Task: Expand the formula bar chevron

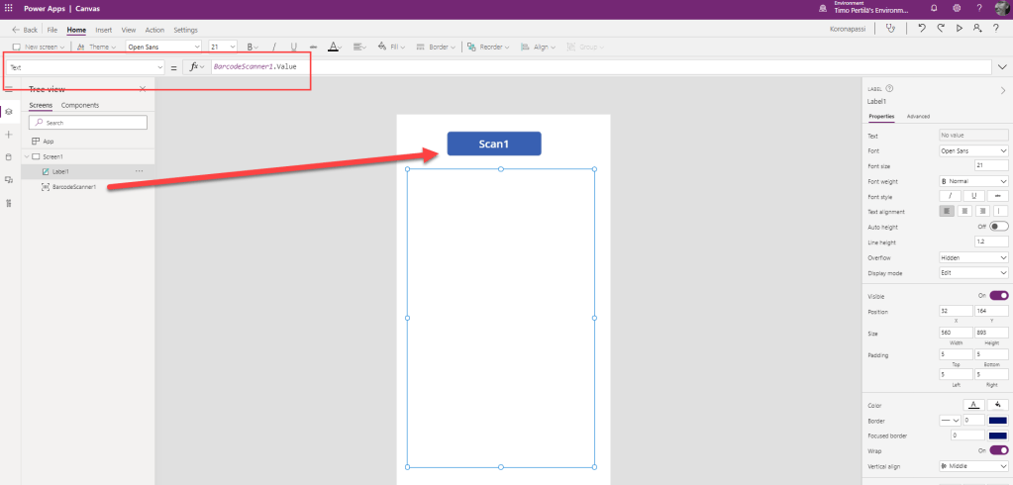Action: (x=1003, y=66)
